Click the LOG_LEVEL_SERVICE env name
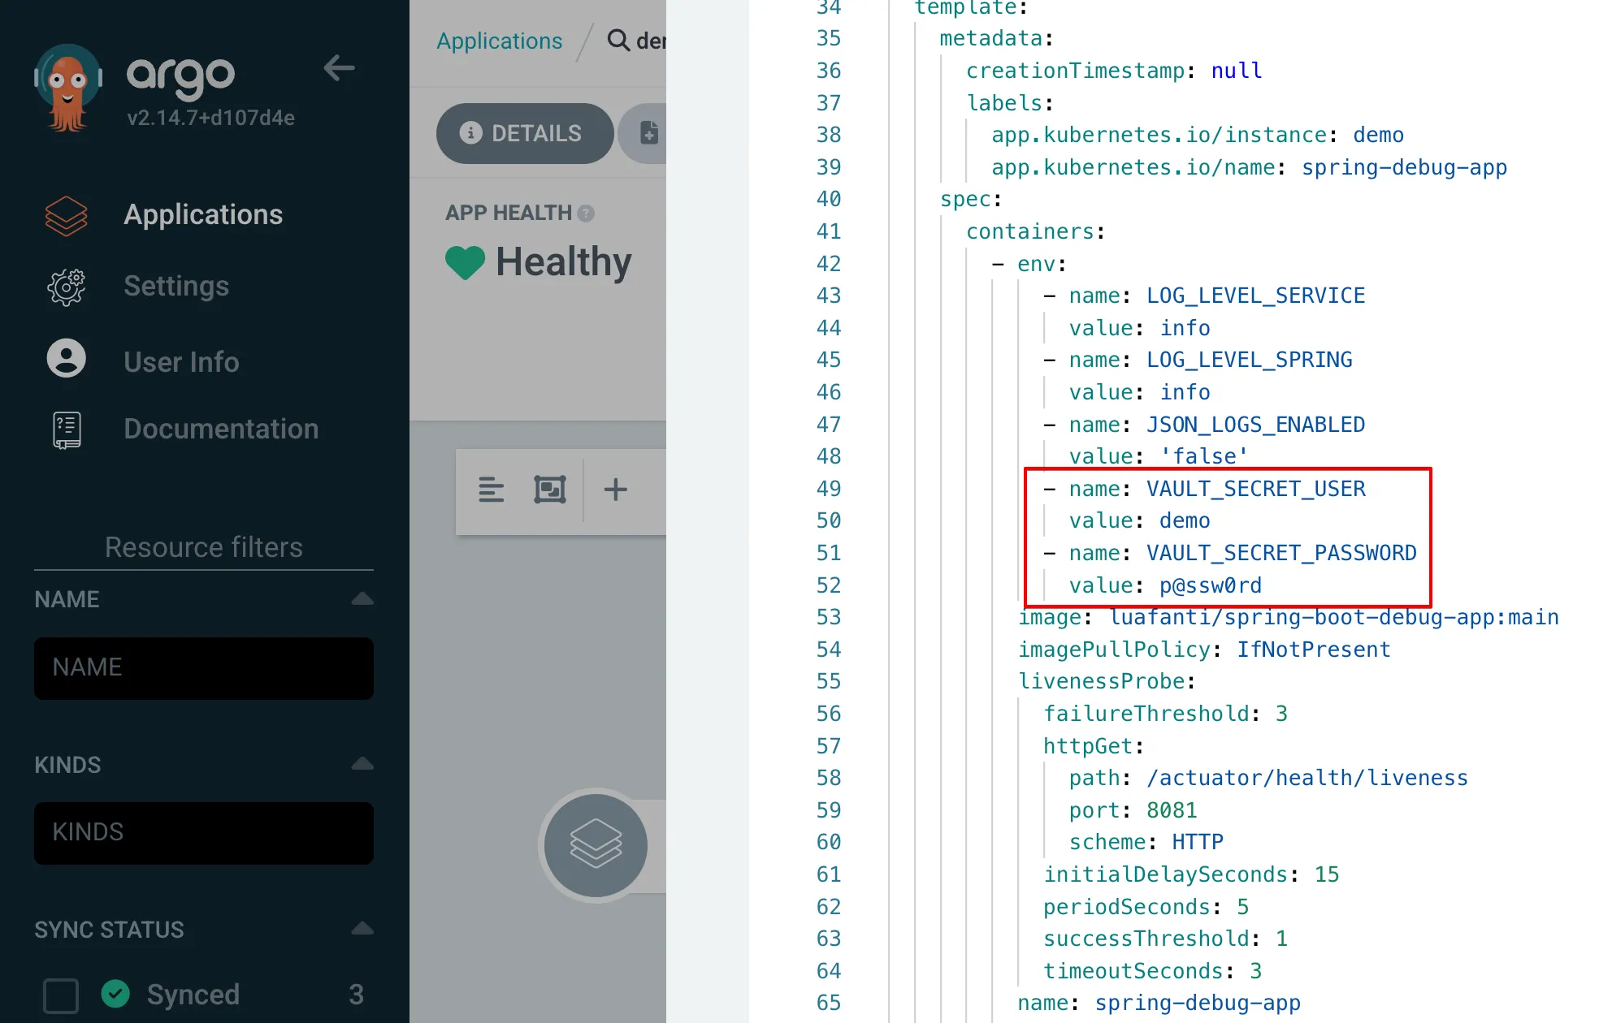This screenshot has height=1023, width=1612. [1255, 296]
